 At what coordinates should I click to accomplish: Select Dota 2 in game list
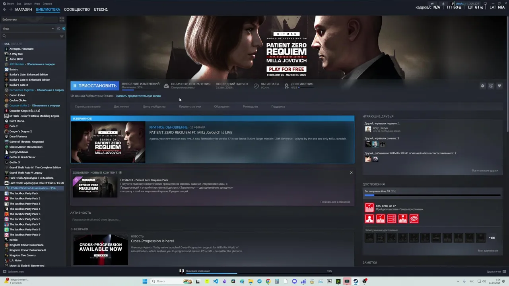(14, 126)
